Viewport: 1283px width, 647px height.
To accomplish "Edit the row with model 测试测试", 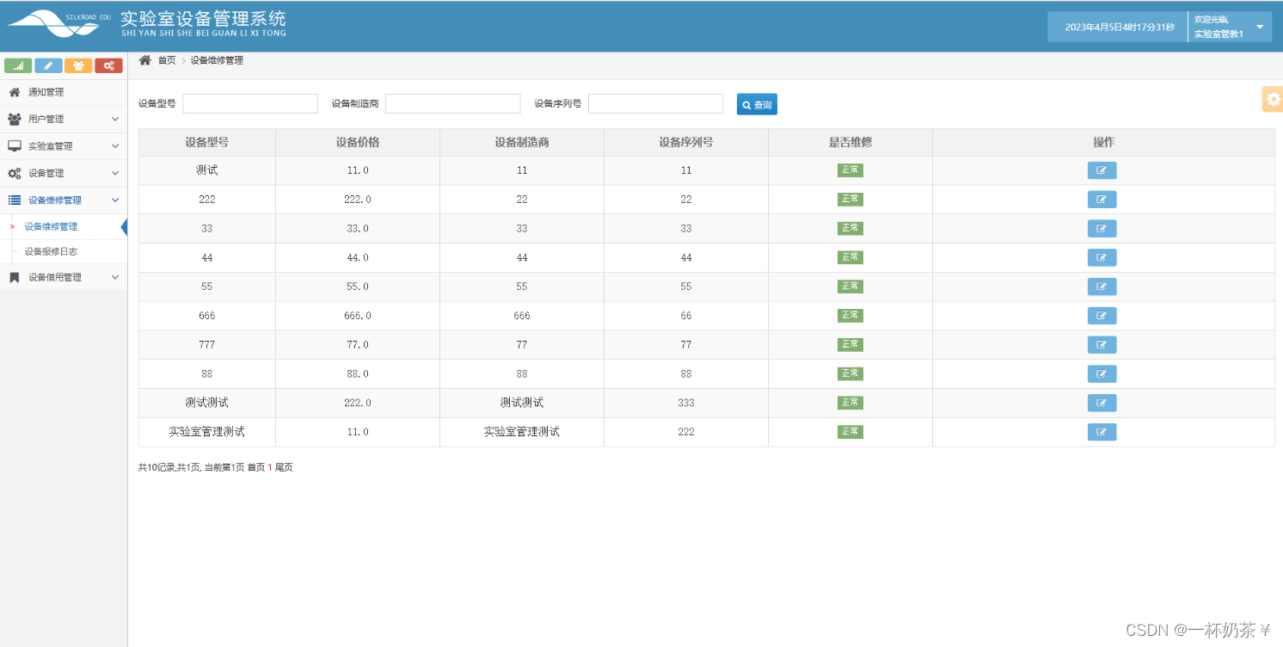I will (x=1102, y=403).
